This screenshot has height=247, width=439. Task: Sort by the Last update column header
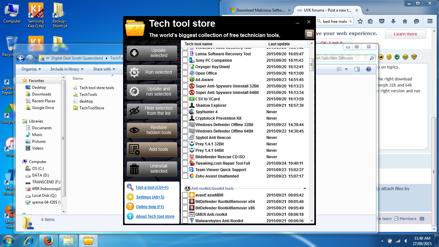coord(287,44)
